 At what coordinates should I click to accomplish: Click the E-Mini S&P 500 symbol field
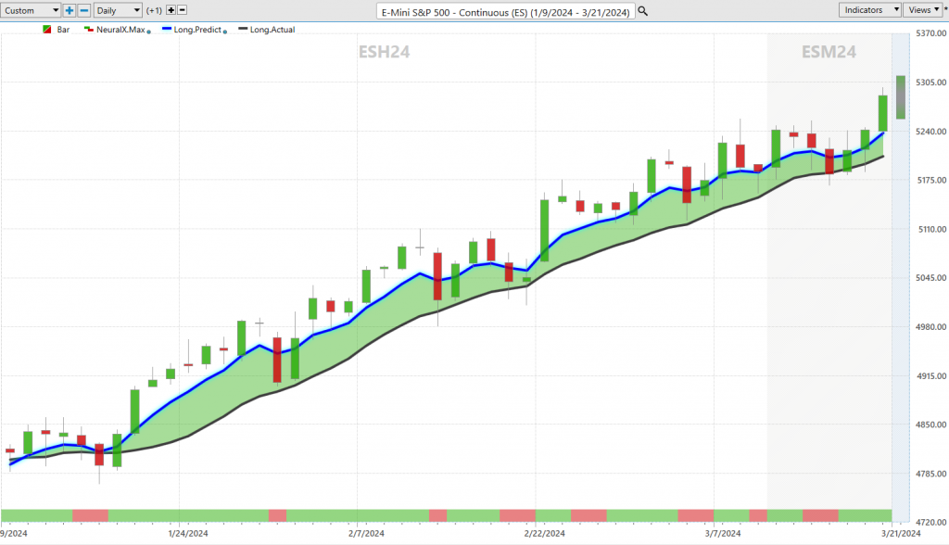(506, 11)
